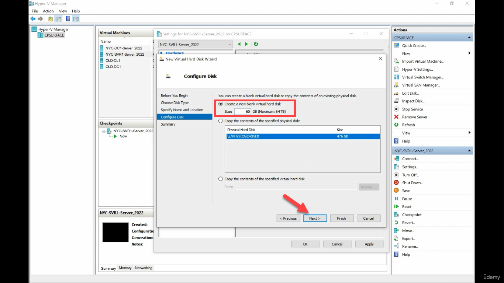This screenshot has width=504, height=283.
Task: Open Hyper-V Settings action
Action: 417,69
